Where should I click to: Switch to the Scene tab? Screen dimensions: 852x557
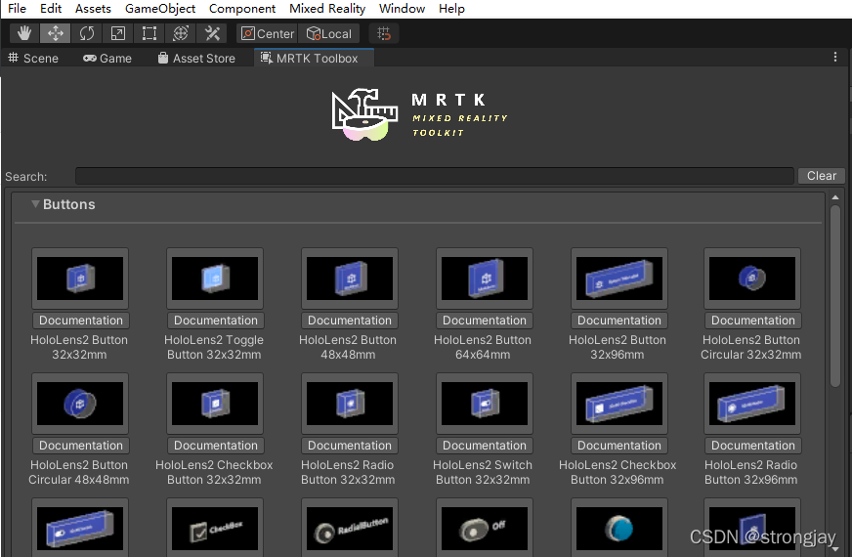[33, 59]
